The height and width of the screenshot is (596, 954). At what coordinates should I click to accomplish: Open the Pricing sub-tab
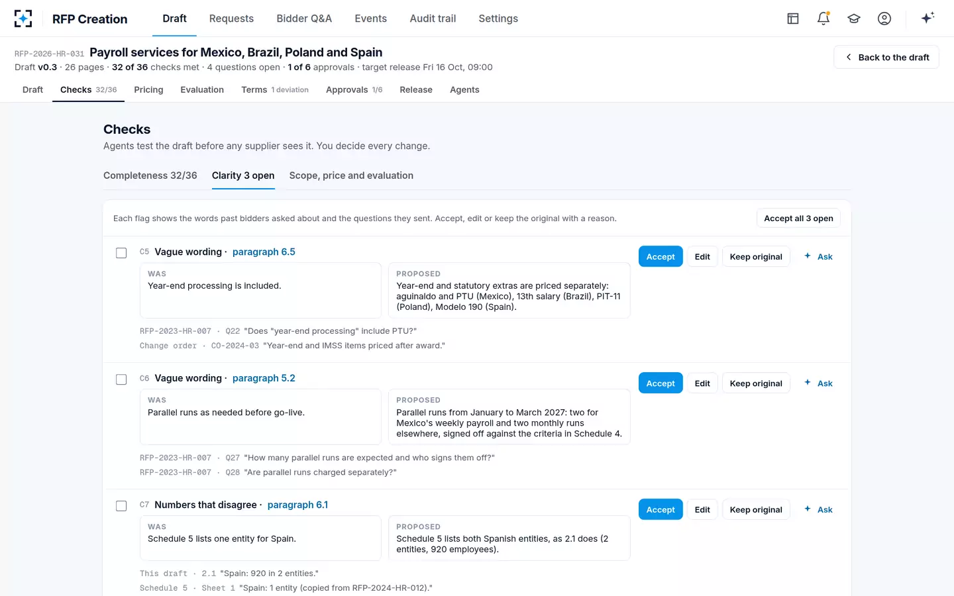pos(148,90)
